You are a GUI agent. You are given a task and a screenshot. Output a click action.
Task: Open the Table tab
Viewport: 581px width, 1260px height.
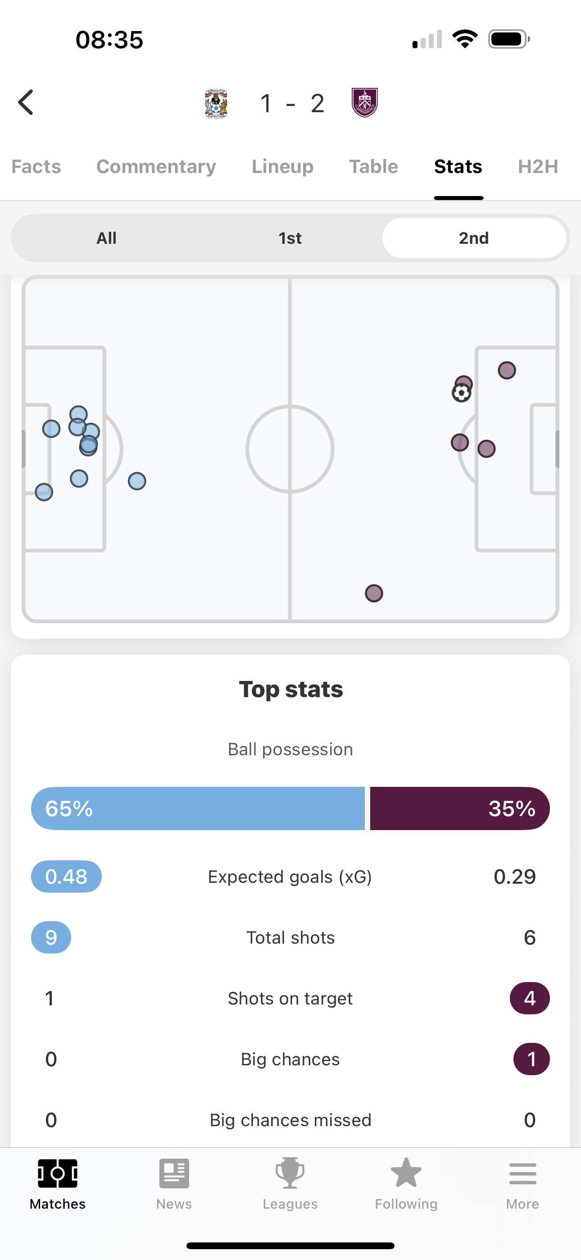(x=374, y=167)
